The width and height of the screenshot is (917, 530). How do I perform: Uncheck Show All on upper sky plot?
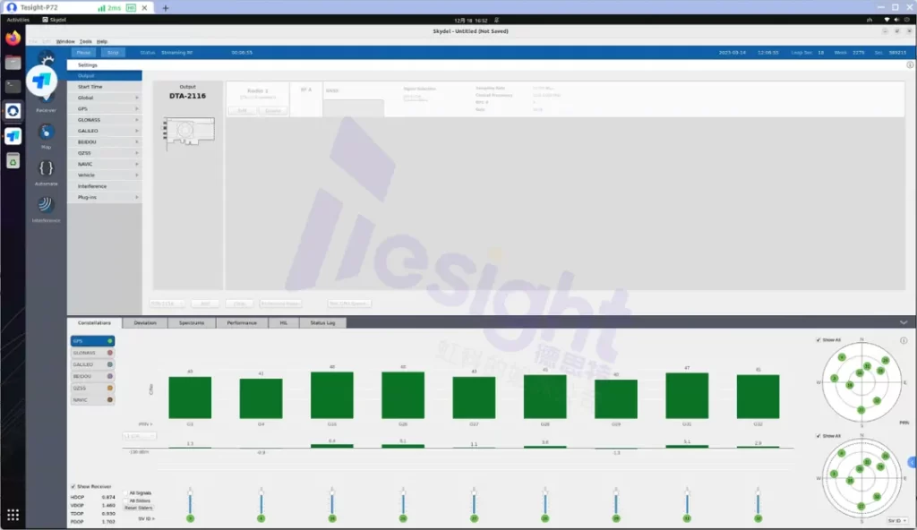(x=818, y=340)
